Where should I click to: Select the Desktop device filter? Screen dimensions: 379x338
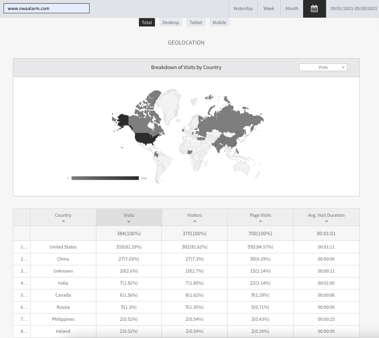coord(171,22)
